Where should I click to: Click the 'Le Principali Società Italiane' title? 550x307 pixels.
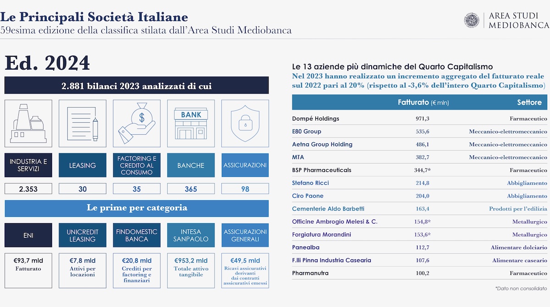tap(94, 17)
